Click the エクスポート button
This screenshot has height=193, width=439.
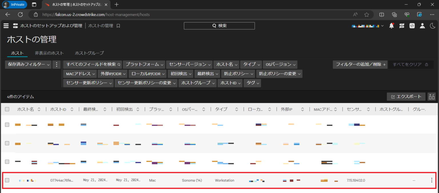[406, 96]
